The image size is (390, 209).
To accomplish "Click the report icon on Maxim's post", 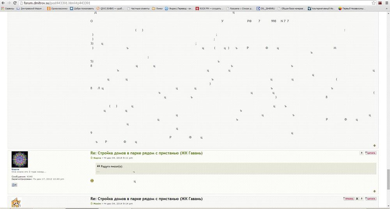I will click(362, 199).
